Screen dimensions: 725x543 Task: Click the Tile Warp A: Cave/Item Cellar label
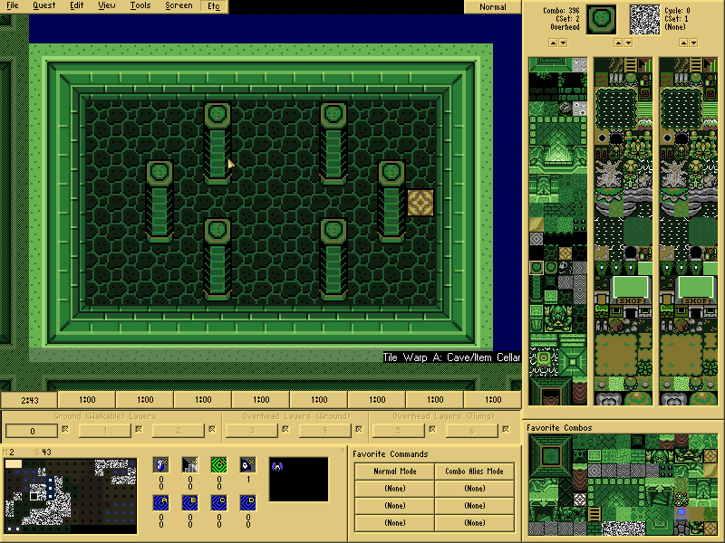451,357
